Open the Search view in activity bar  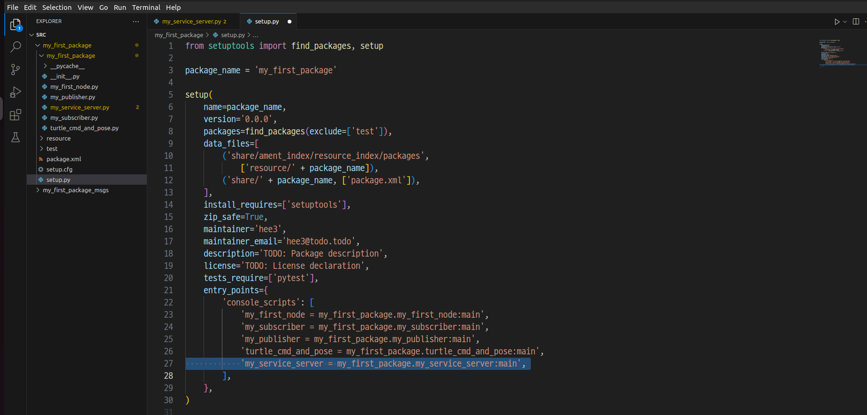[16, 47]
